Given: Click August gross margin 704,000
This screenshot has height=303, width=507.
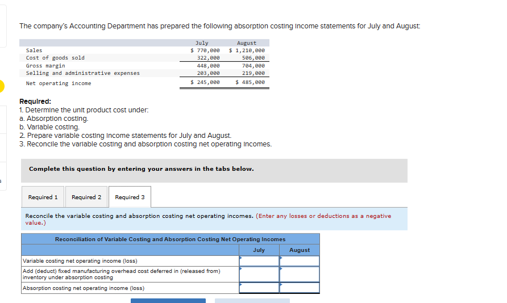Looking at the screenshot, I should point(253,65).
